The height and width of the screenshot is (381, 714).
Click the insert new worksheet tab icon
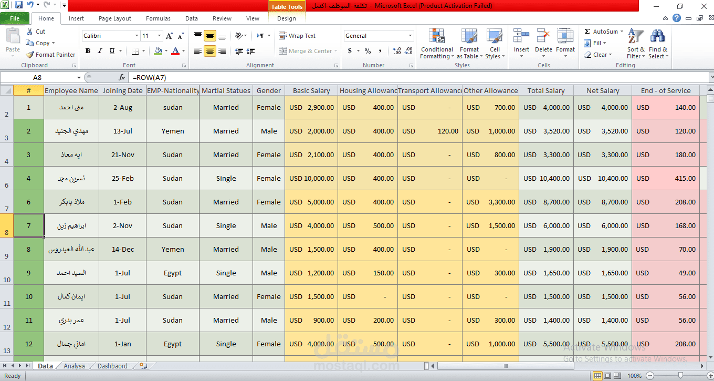coord(143,366)
